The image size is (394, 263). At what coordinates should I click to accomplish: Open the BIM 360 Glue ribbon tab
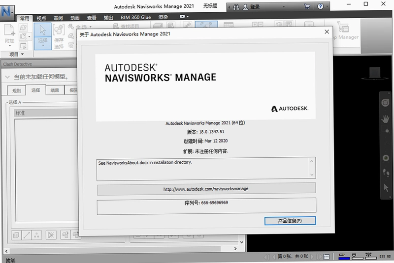pyautogui.click(x=136, y=17)
